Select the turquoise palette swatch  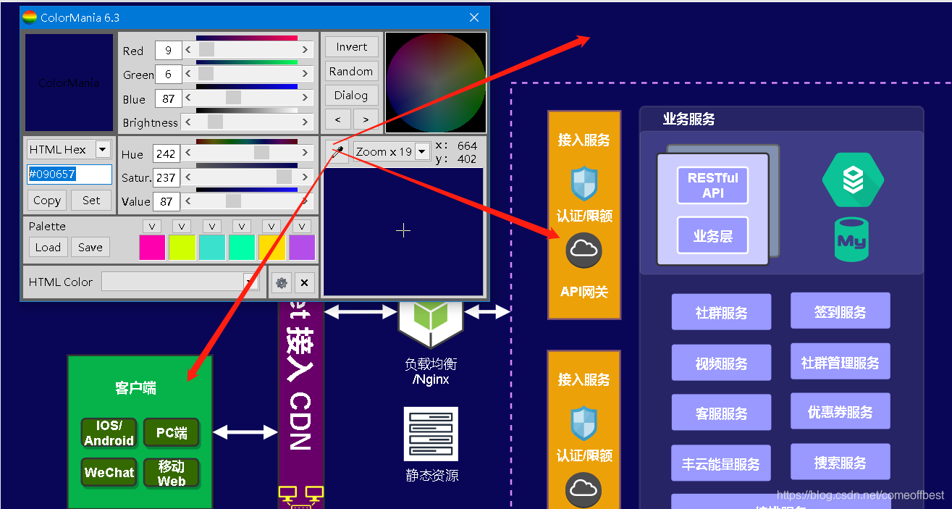212,248
